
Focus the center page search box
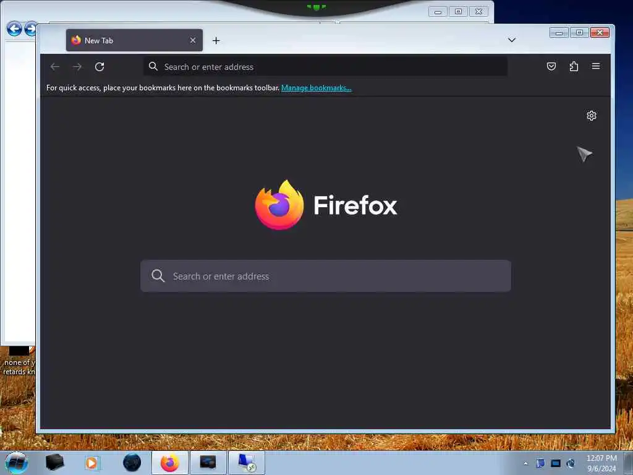325,276
